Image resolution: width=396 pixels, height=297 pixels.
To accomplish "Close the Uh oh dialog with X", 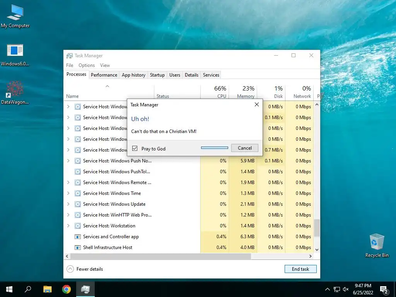I will pos(257,104).
